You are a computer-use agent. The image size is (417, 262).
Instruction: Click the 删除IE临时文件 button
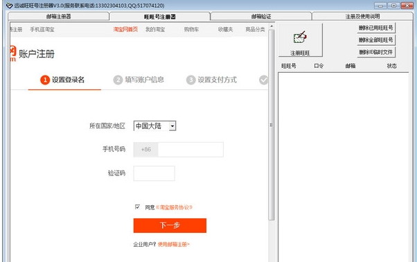point(376,52)
